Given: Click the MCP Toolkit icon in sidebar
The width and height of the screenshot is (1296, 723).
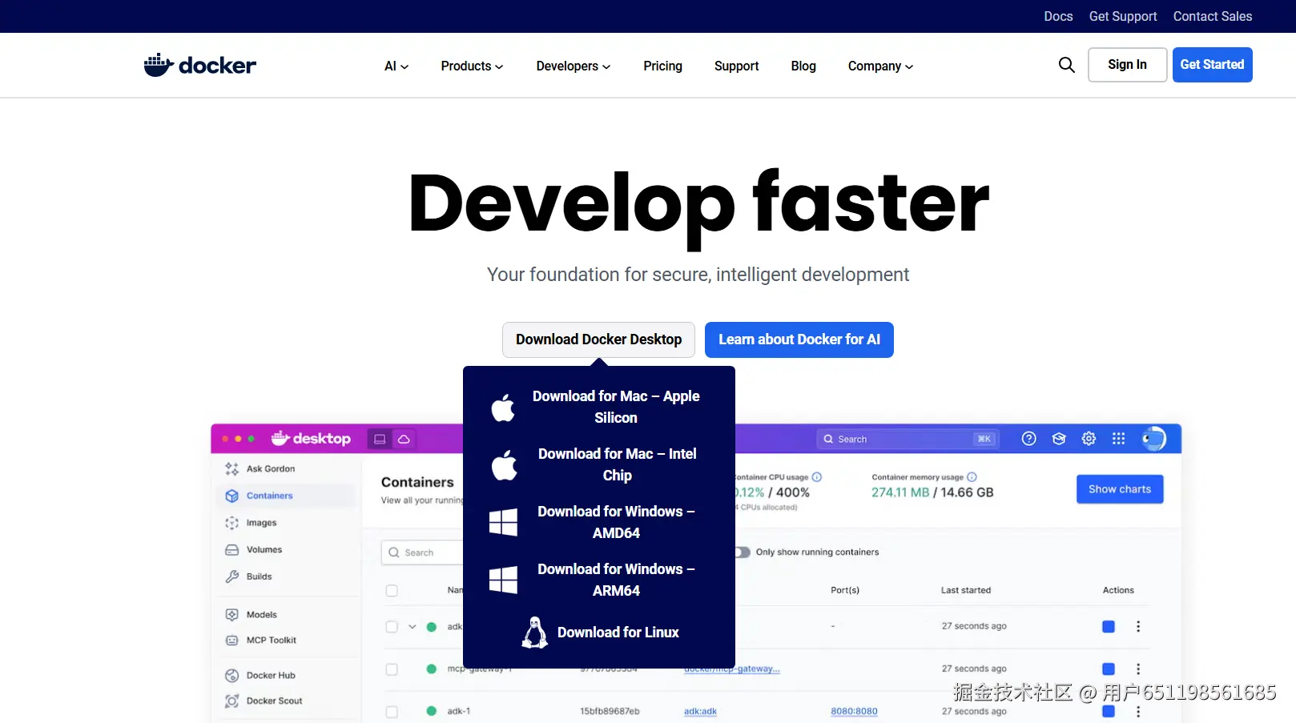Looking at the screenshot, I should click(231, 641).
